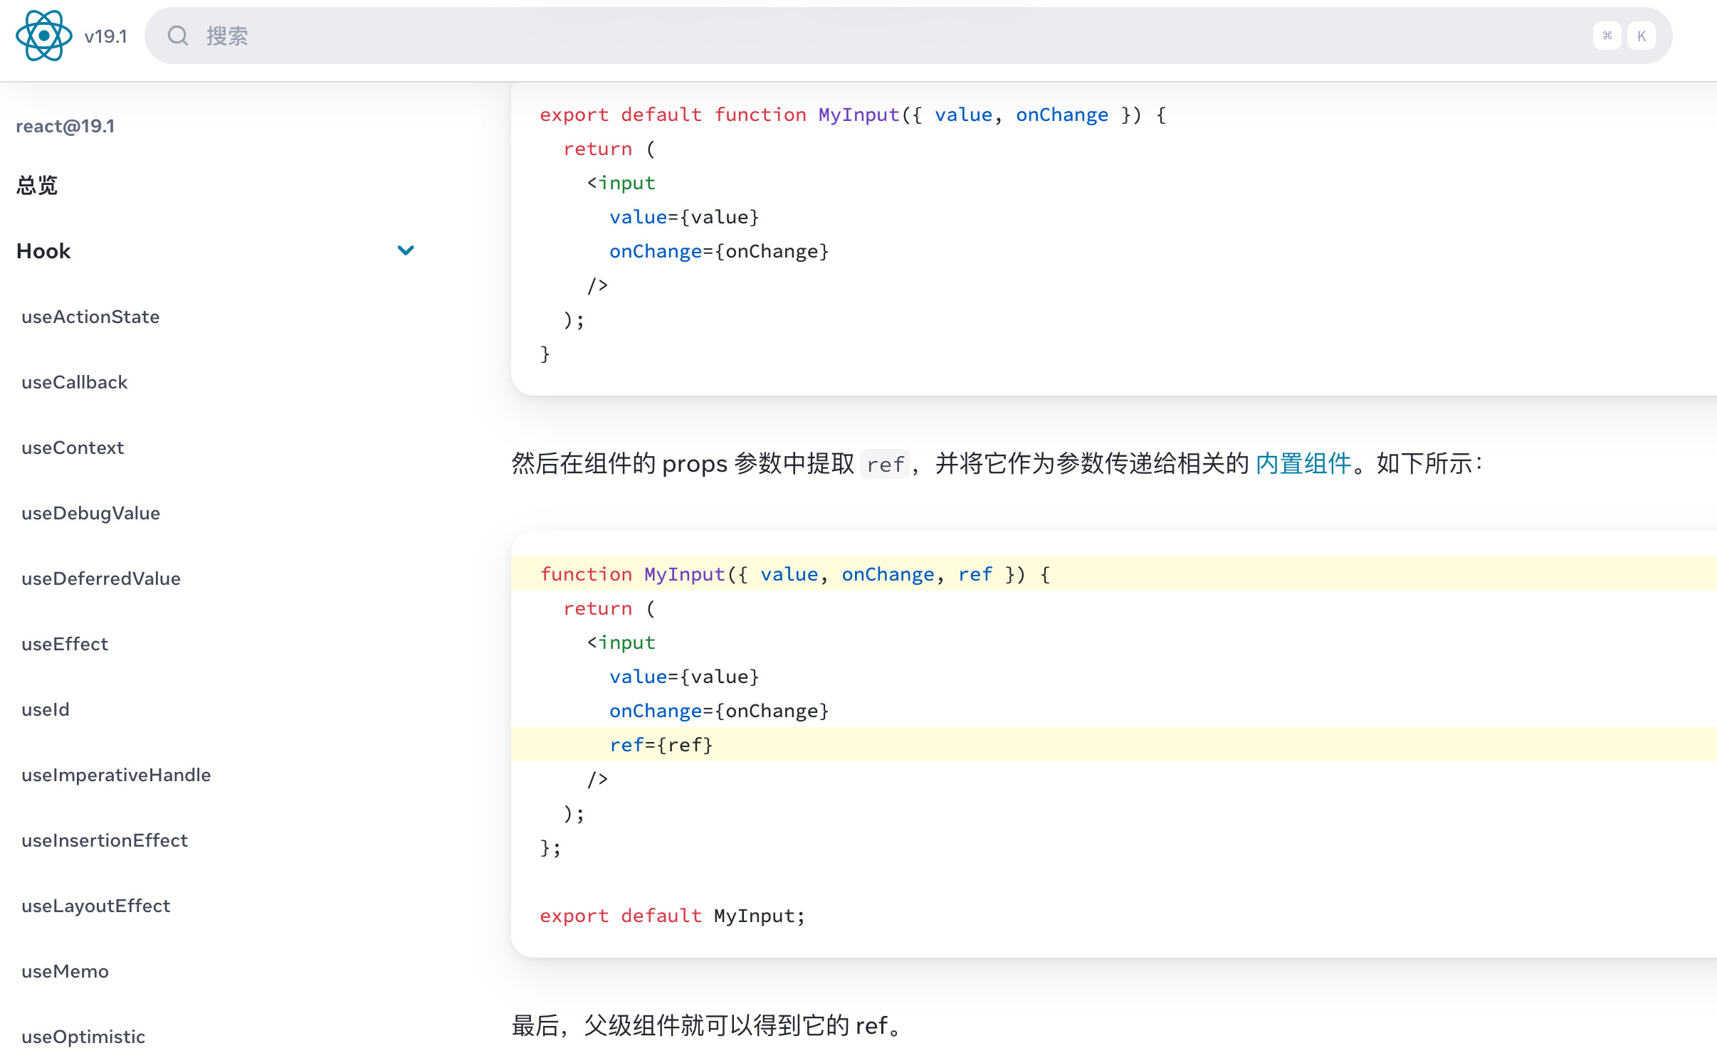Click the 最后，父级组件就可以得到它的 ref paragraph
The height and width of the screenshot is (1053, 1717).
click(x=708, y=1025)
